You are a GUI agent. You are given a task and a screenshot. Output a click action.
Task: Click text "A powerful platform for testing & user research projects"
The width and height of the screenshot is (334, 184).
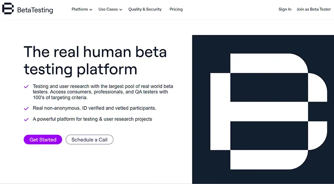pyautogui.click(x=92, y=119)
